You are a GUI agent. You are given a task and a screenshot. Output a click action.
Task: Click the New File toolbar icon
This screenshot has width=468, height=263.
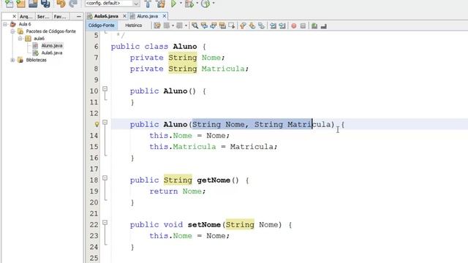click(9, 4)
